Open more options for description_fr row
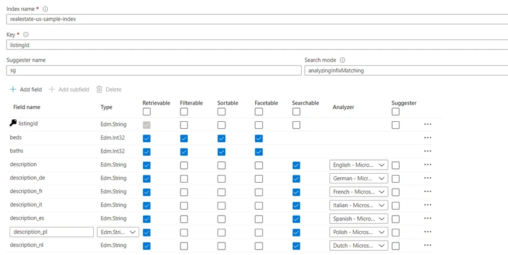The height and width of the screenshot is (255, 508). point(428,192)
